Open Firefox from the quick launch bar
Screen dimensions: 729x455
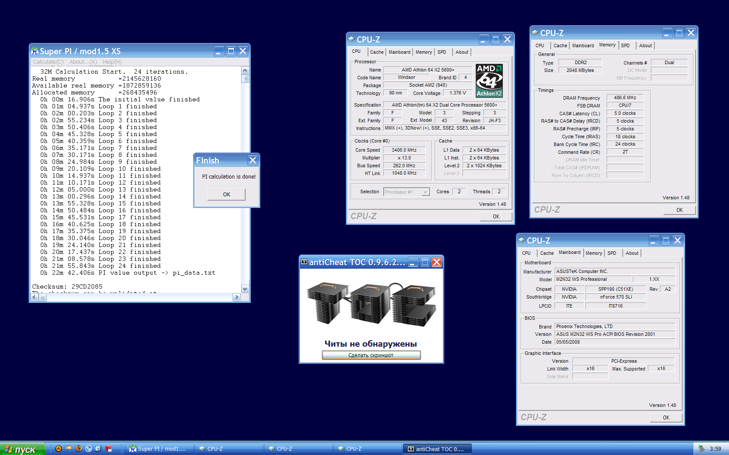79,448
